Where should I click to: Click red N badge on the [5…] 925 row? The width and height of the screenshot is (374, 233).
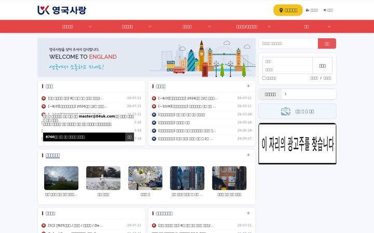point(44,225)
